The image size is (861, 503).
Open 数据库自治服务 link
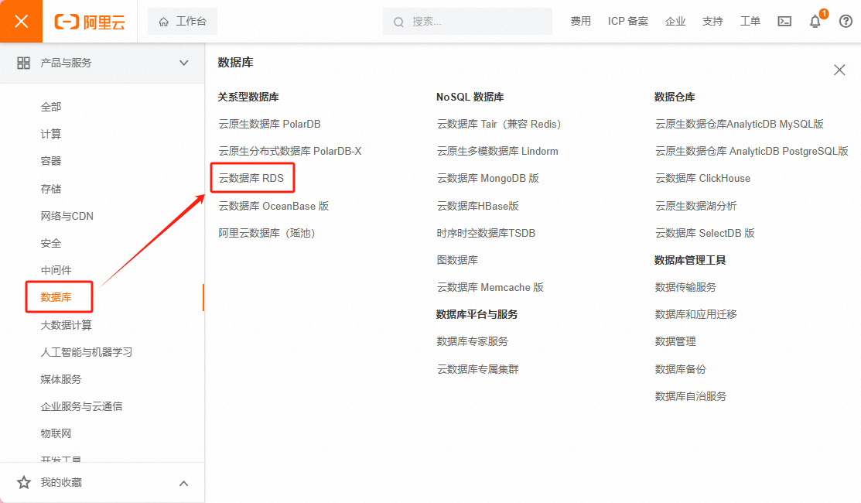[x=690, y=396]
